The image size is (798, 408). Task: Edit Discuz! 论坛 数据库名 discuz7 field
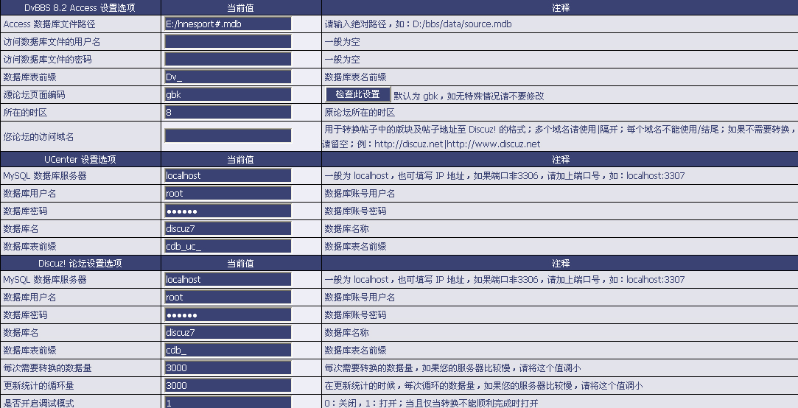tap(228, 332)
